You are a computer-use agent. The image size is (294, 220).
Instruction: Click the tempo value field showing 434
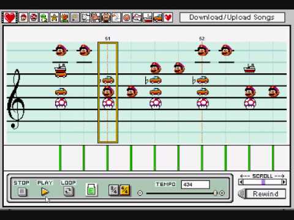[x=195, y=185]
